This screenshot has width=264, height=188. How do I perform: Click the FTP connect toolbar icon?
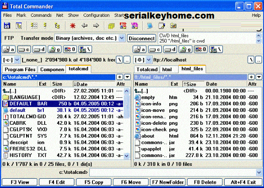[x=123, y=26]
